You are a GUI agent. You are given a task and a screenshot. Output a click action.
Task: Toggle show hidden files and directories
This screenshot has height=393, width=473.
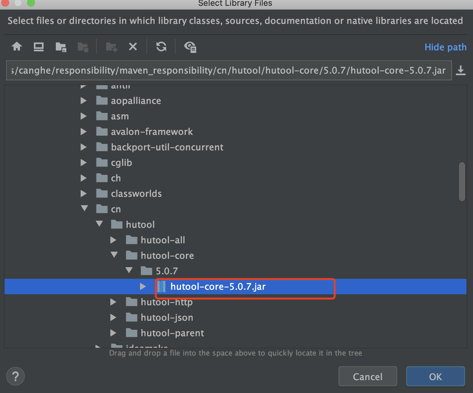click(x=190, y=47)
